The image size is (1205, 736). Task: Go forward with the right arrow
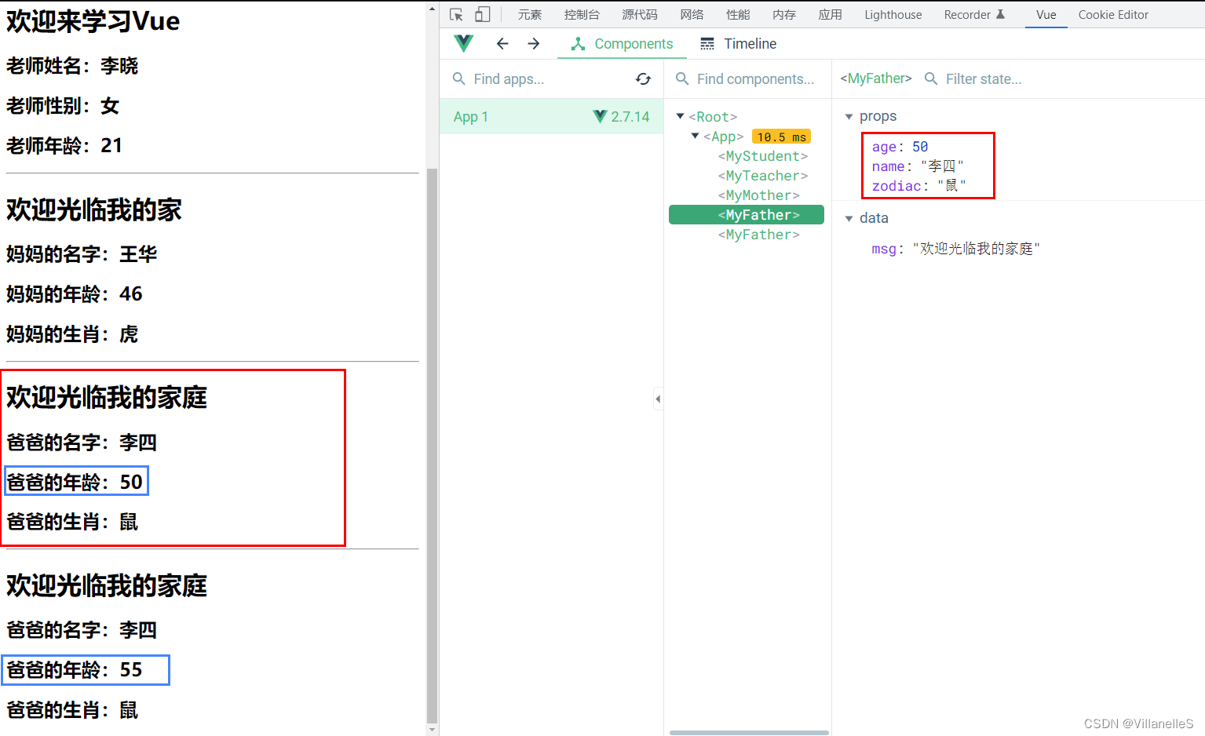[x=534, y=43]
